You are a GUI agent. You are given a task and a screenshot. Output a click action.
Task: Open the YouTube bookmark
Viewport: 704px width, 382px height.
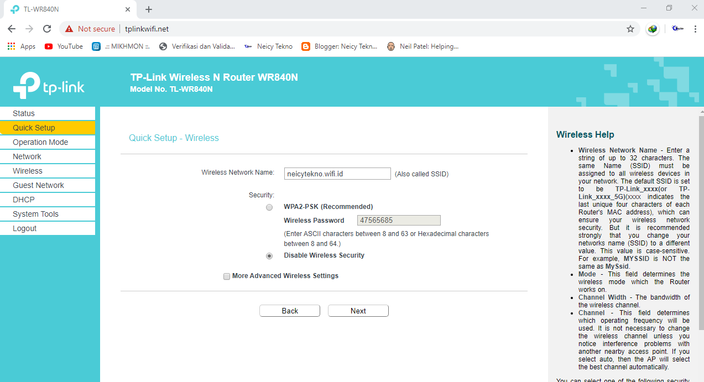click(x=64, y=46)
